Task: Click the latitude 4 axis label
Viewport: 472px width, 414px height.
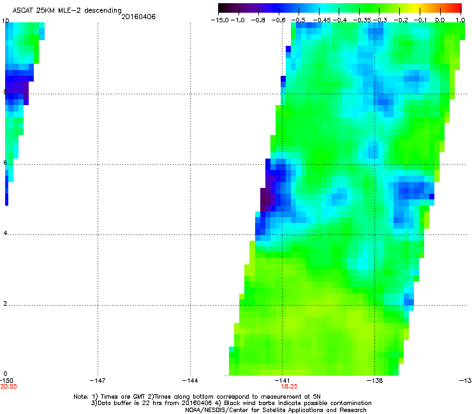Action: [x=5, y=232]
